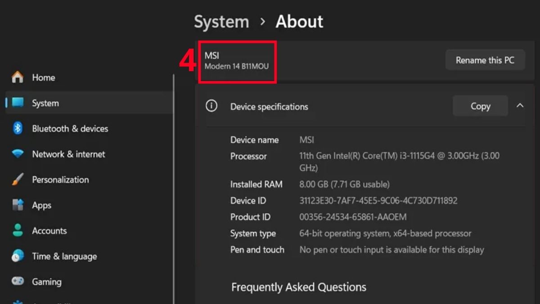Screen dimensions: 540x304
Task: Click System in the breadcrumb
Action: click(x=221, y=22)
